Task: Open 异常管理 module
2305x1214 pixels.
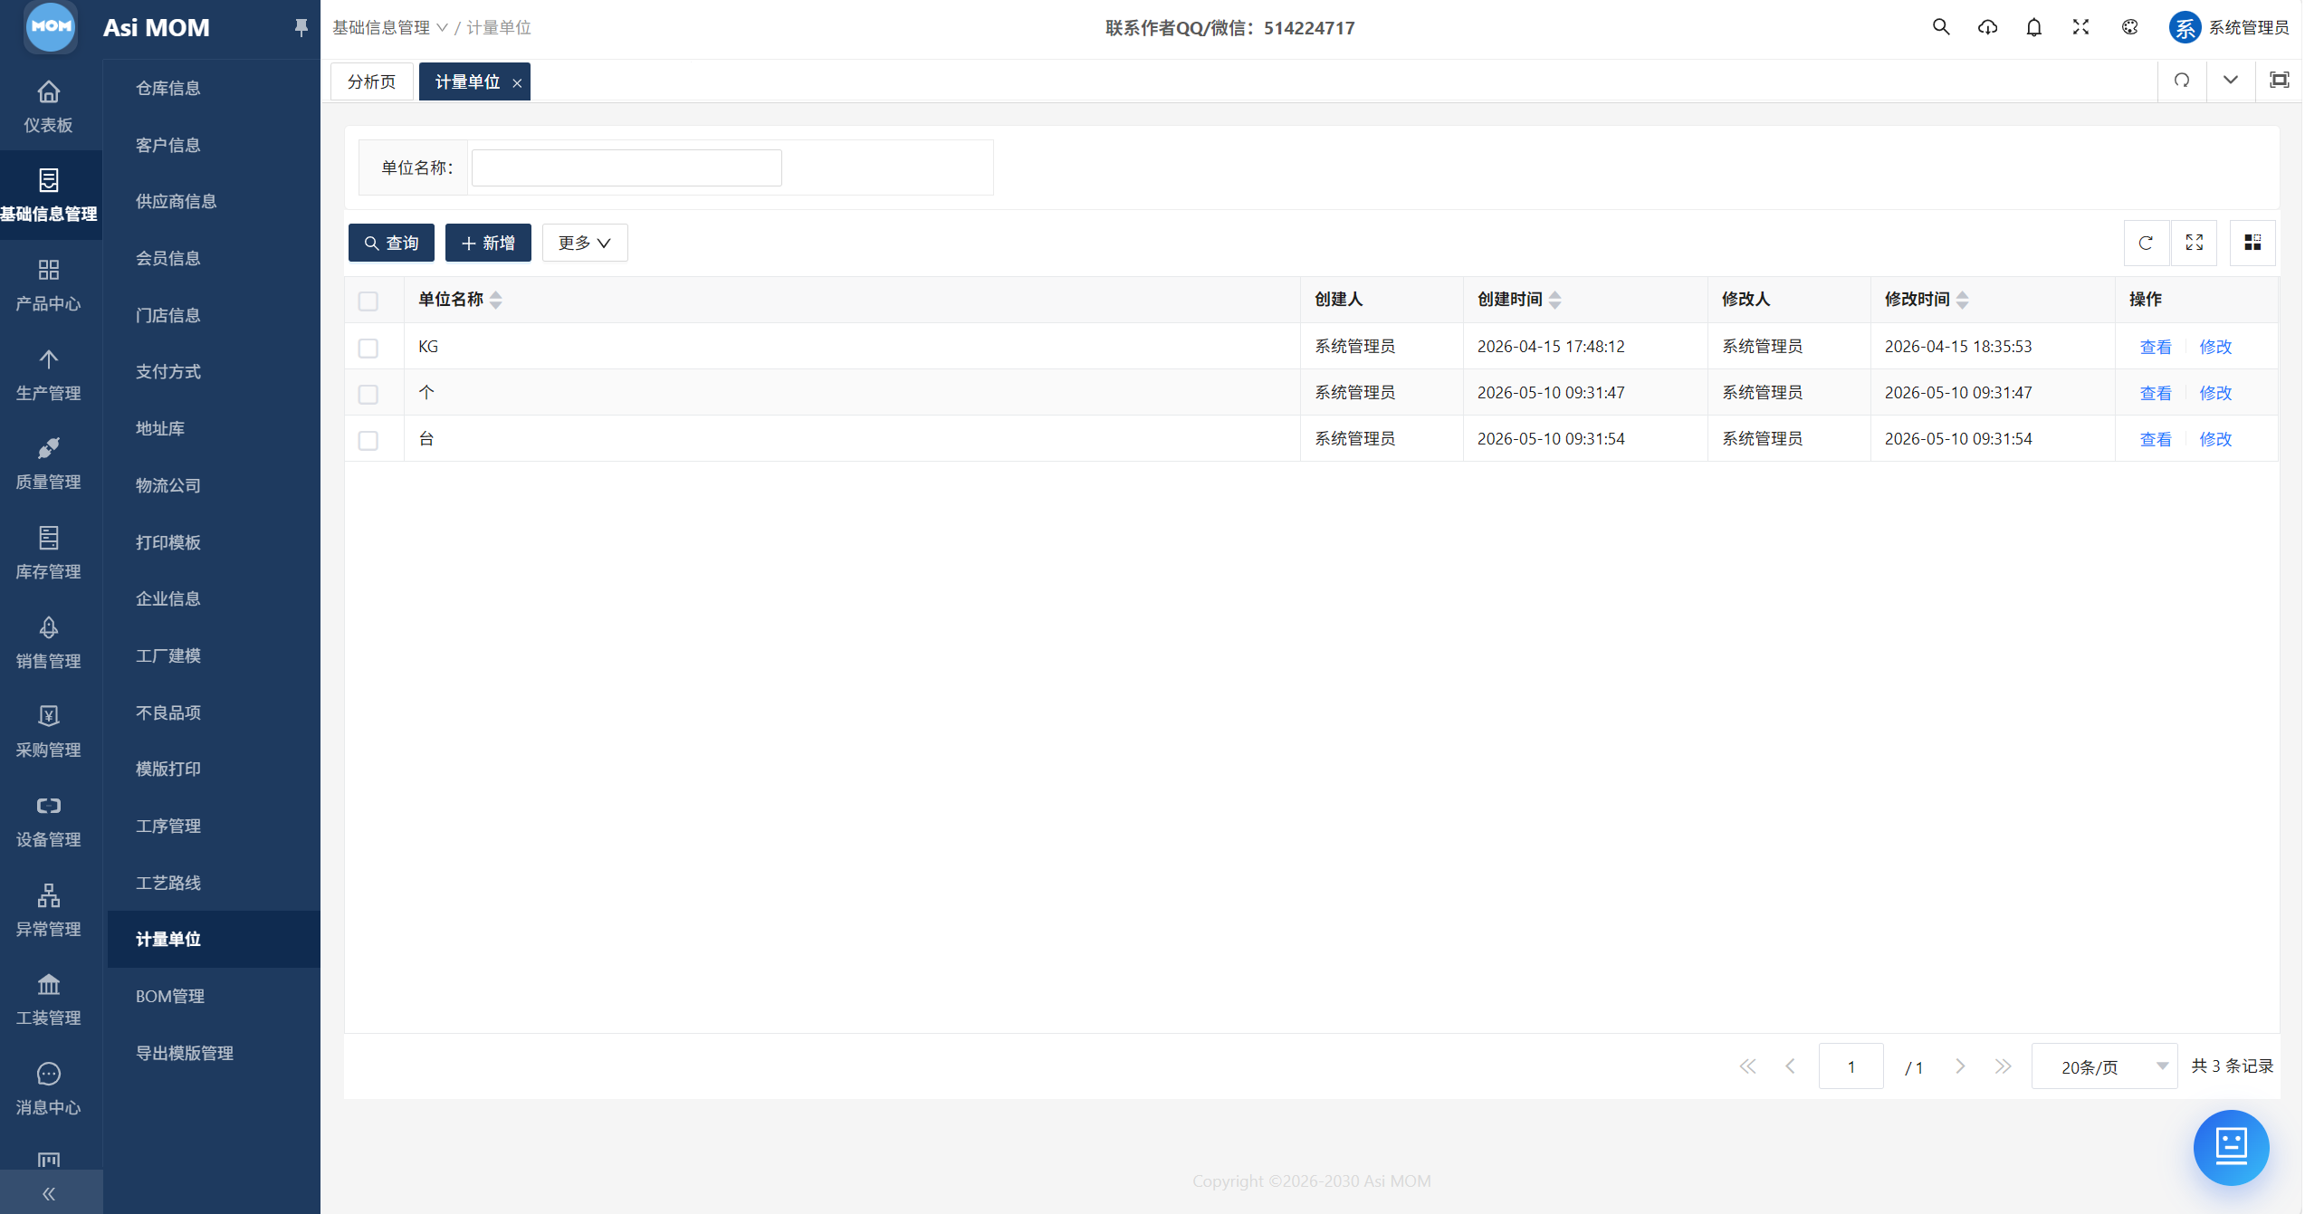Action: [49, 910]
